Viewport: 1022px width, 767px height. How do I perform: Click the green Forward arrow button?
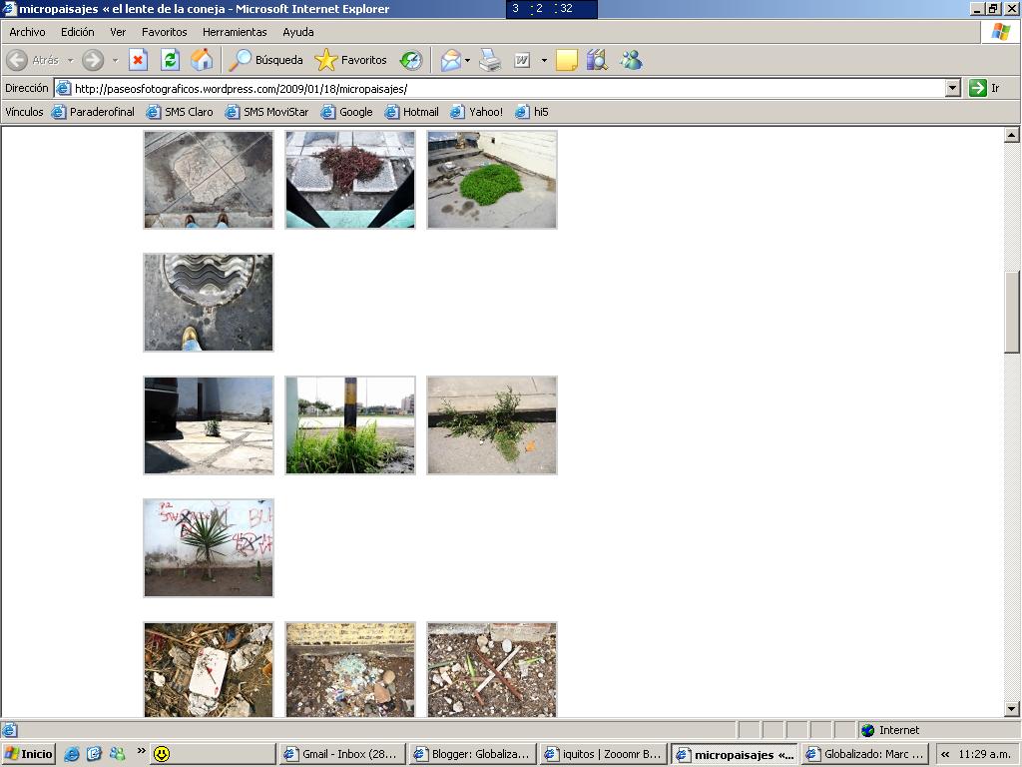93,60
